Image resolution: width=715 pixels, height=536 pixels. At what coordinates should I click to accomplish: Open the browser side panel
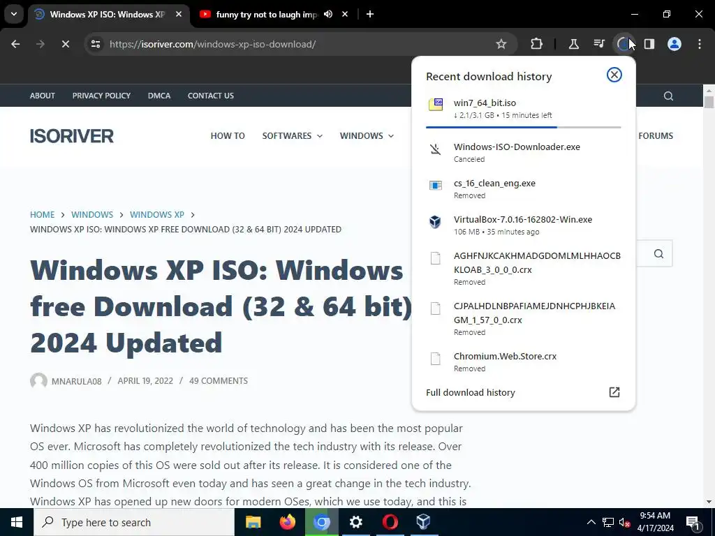649,44
